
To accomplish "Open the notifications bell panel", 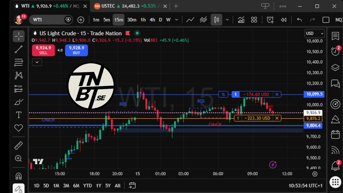I will (x=335, y=166).
